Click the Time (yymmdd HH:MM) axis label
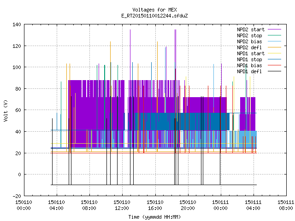The image size is (295, 221). pyautogui.click(x=154, y=217)
